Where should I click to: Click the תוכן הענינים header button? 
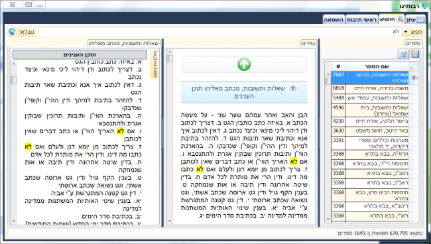[80, 54]
